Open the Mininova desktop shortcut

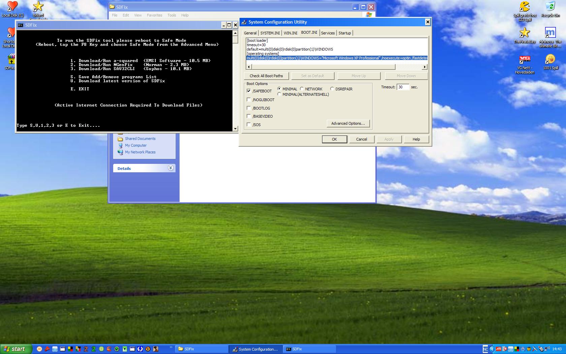click(x=550, y=37)
